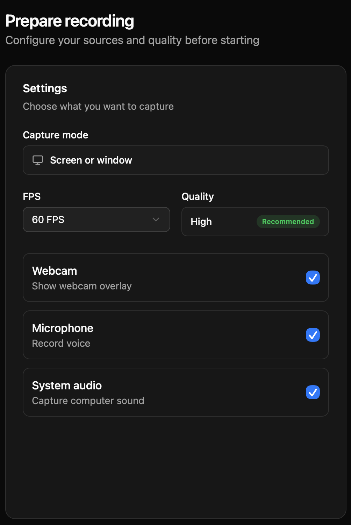Click the FPS label above the selector

coord(31,196)
